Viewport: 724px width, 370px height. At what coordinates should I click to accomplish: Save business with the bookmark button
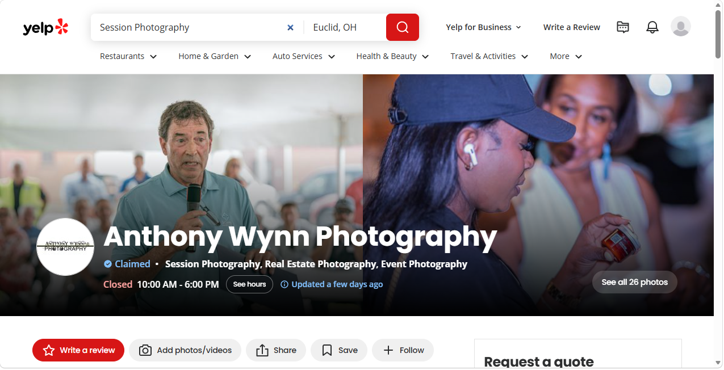tap(339, 350)
